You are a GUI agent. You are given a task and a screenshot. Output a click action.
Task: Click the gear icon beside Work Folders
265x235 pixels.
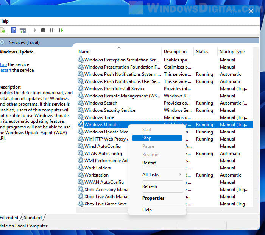(x=81, y=168)
